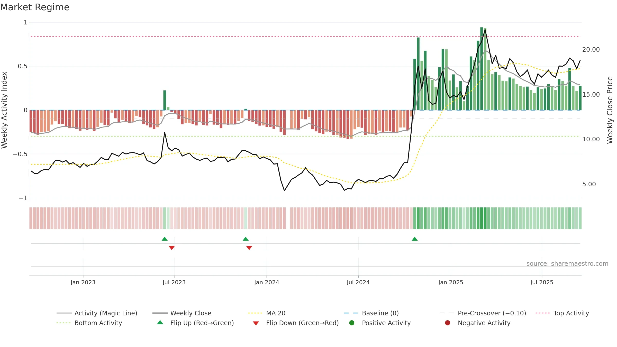617x347 pixels.
Task: Click the Market Regime chart title
Action: (35, 7)
